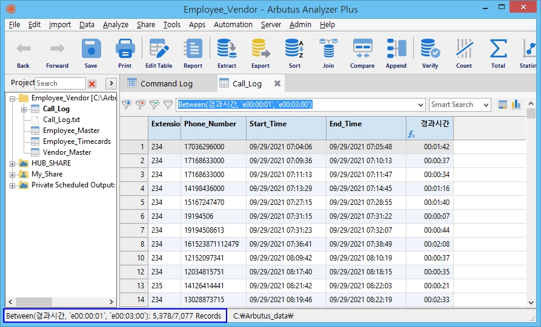Launch the Append tool

pos(396,54)
